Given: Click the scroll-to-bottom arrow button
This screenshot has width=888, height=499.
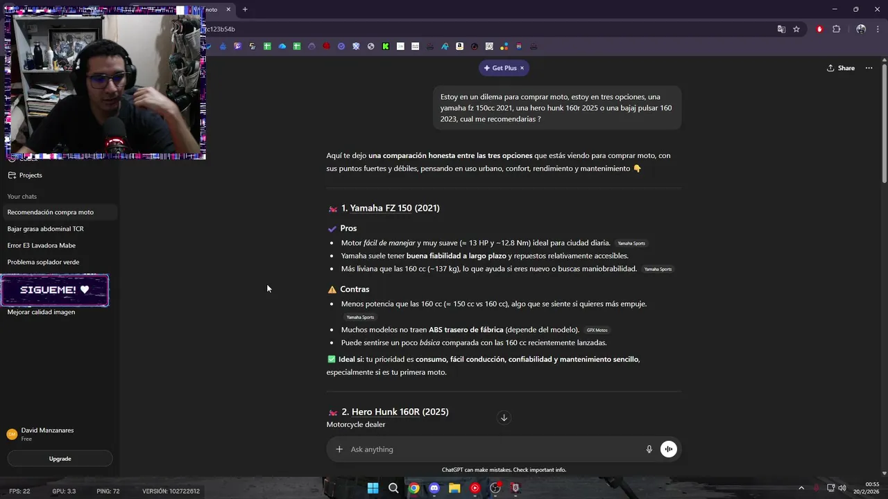Looking at the screenshot, I should click(504, 417).
